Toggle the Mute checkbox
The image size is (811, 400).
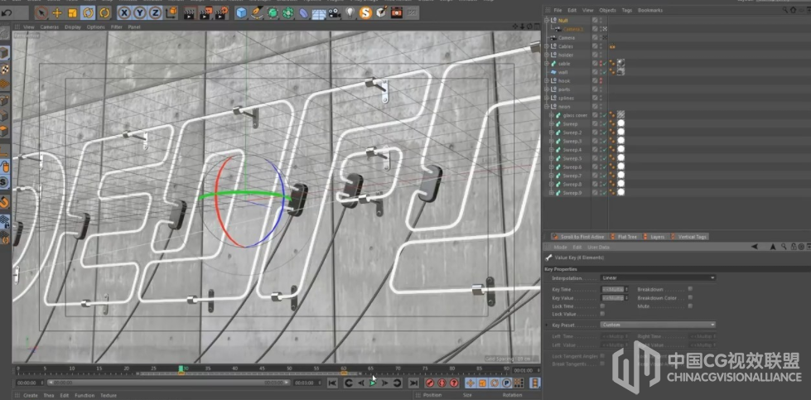[x=691, y=306]
